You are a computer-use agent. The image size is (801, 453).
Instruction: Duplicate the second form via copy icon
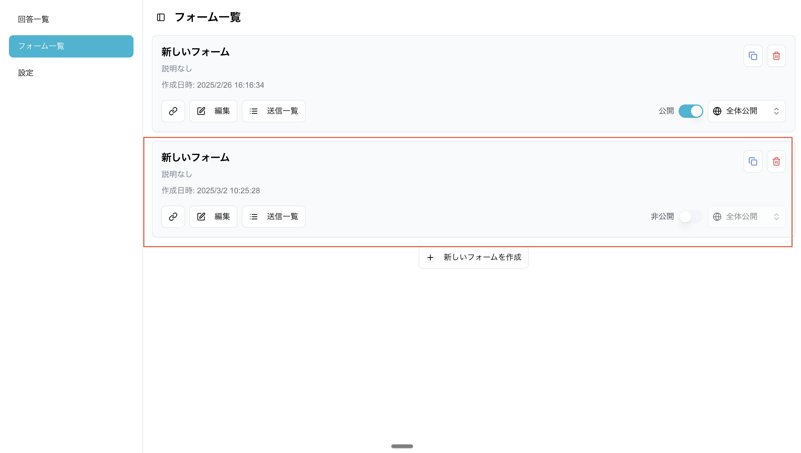pyautogui.click(x=752, y=161)
